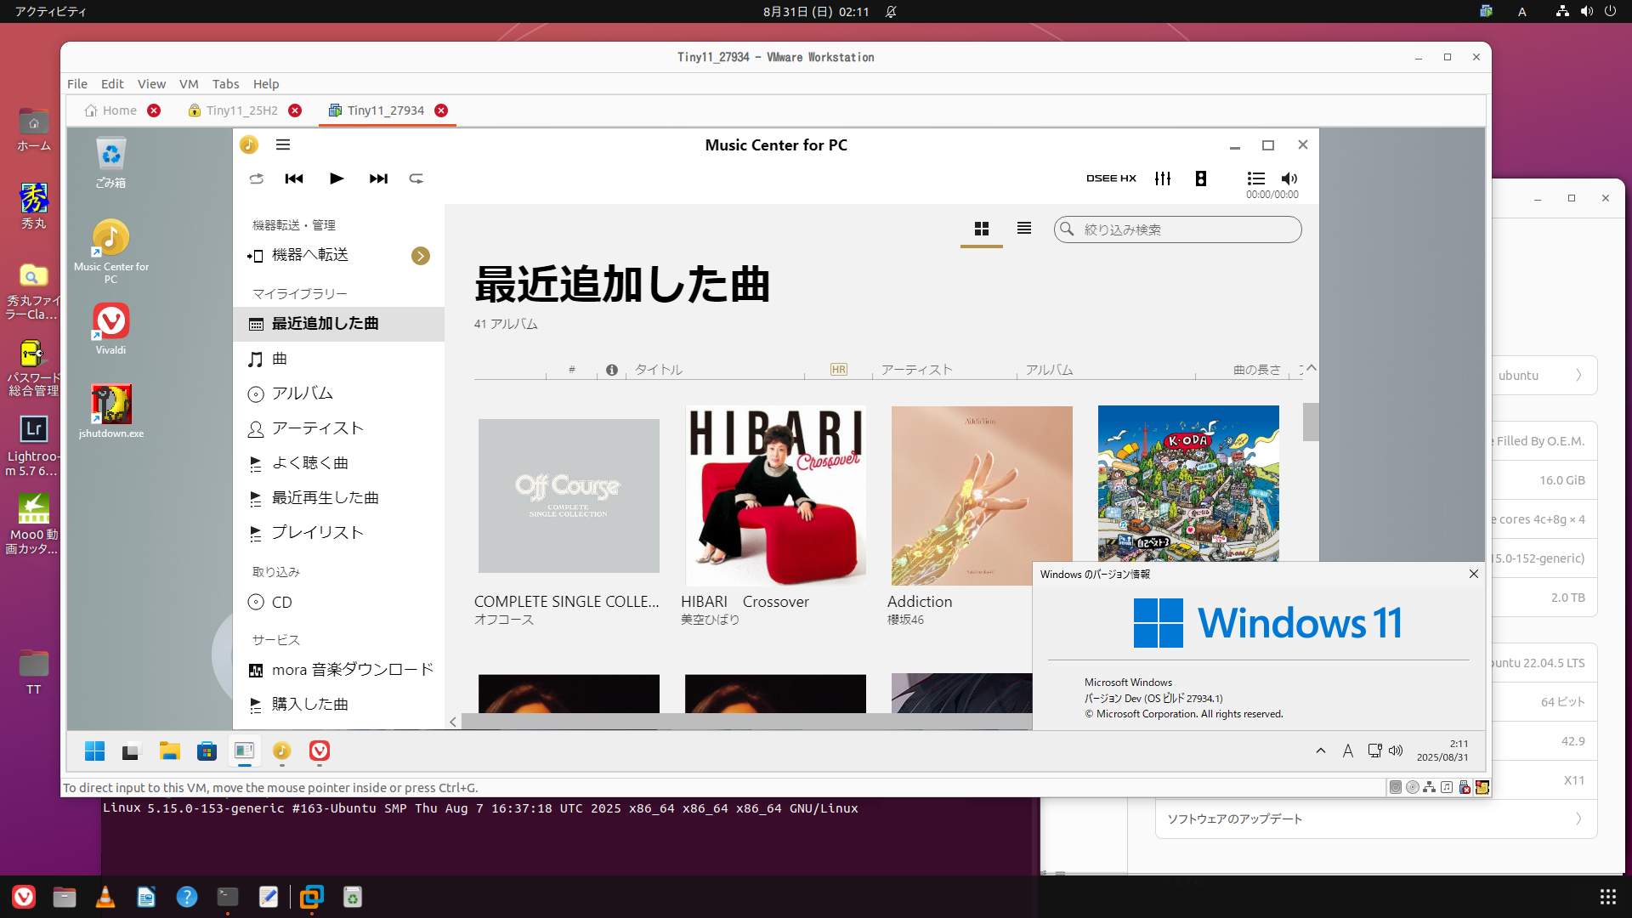Viewport: 1632px width, 918px height.
Task: Switch to list view layout
Action: click(x=1024, y=229)
